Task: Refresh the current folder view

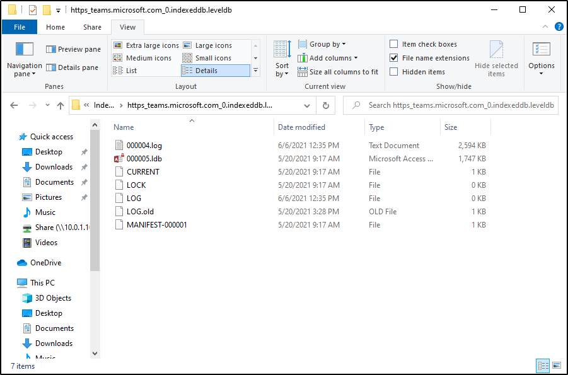Action: click(325, 106)
